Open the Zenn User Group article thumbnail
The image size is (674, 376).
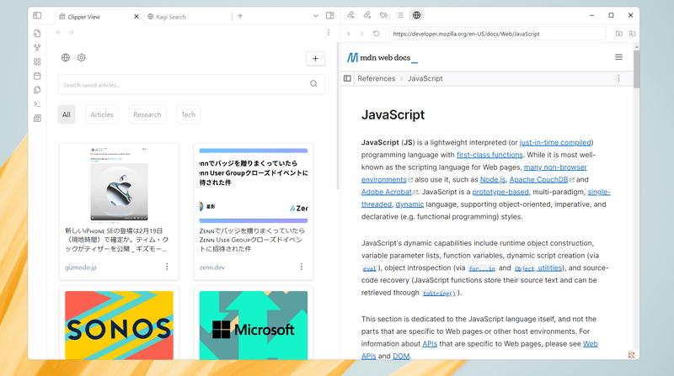pyautogui.click(x=254, y=185)
